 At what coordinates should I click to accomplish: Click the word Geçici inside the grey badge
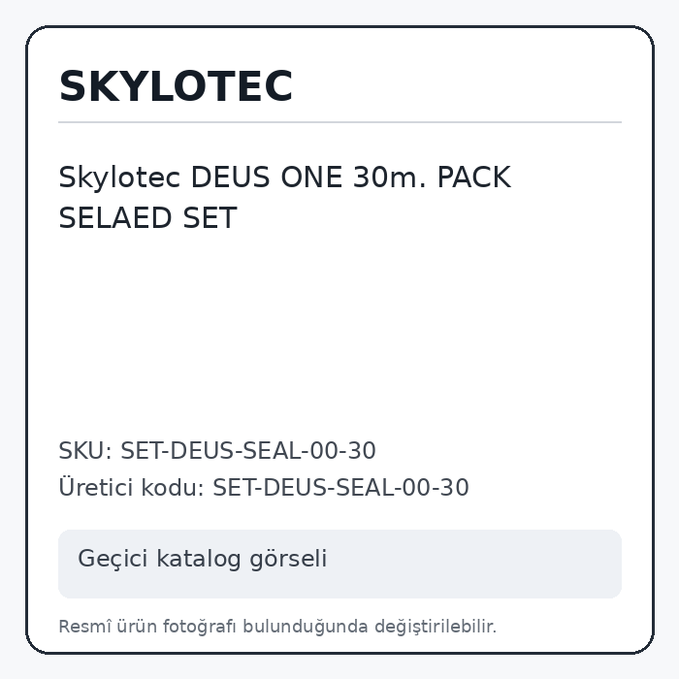point(113,559)
